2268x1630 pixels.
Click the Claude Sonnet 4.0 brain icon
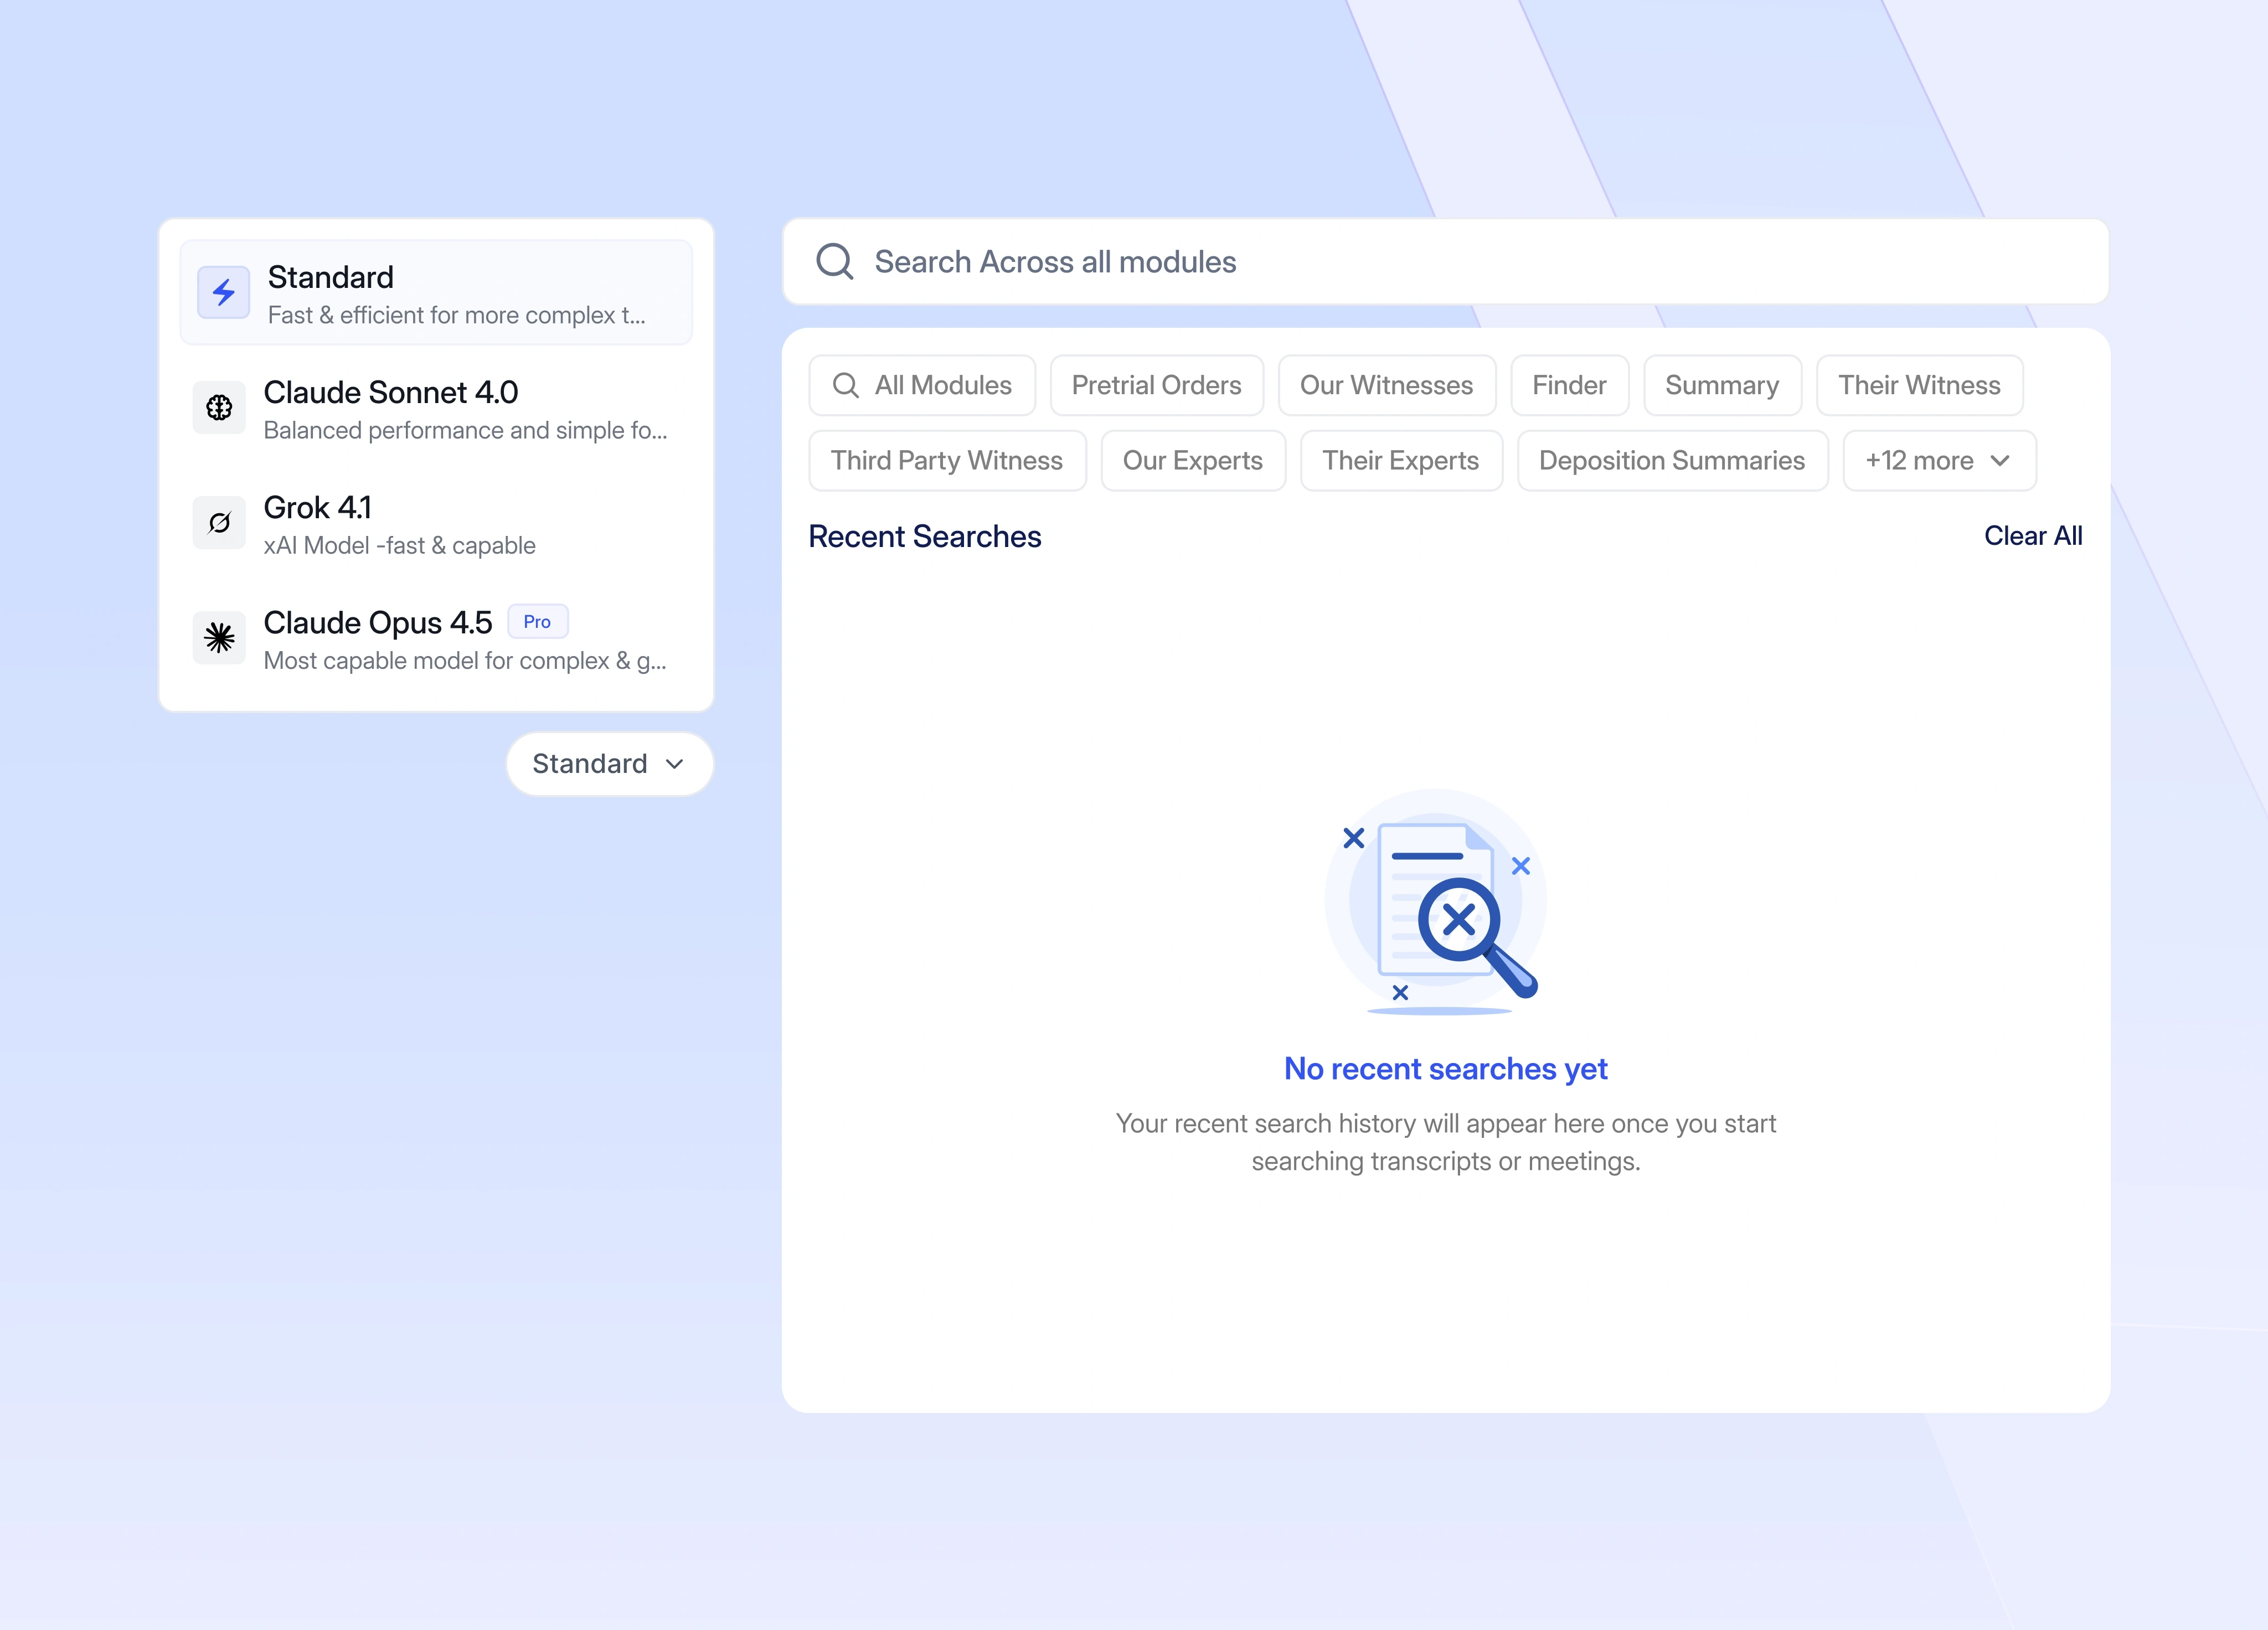(219, 407)
